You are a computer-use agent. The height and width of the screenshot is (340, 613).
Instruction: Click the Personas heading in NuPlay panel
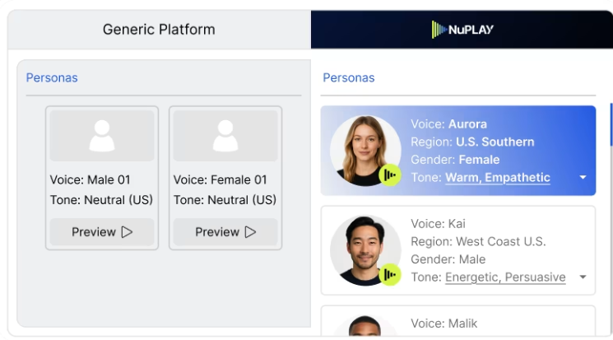[x=348, y=78]
